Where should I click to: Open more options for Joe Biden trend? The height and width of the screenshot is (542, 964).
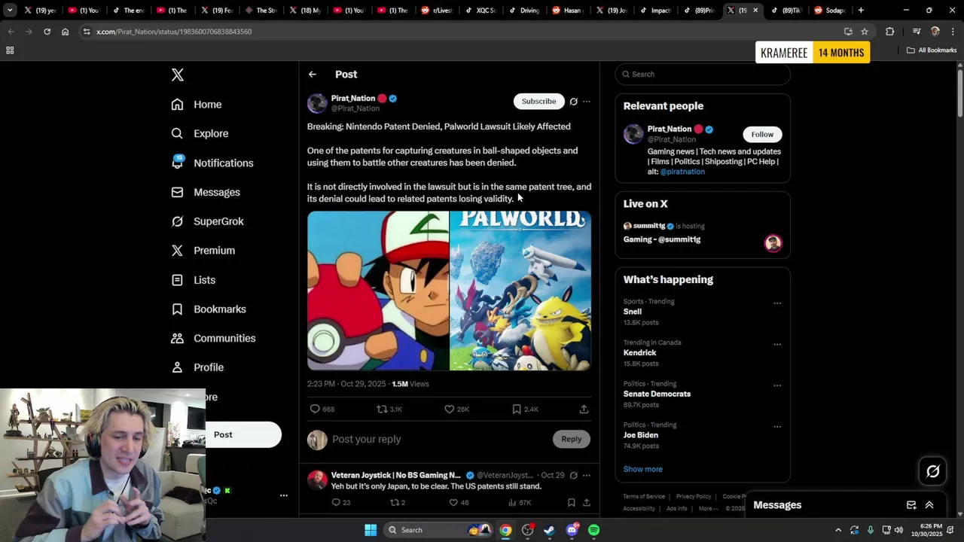(777, 427)
